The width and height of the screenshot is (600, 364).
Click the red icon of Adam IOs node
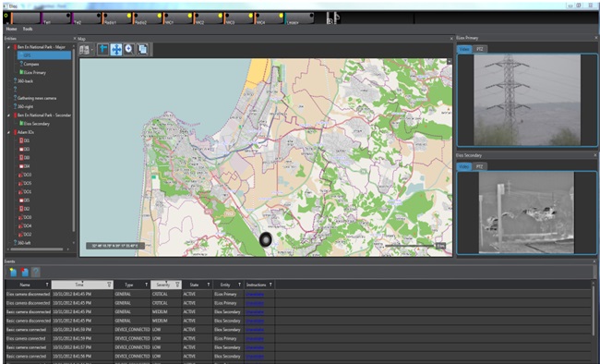pos(15,132)
